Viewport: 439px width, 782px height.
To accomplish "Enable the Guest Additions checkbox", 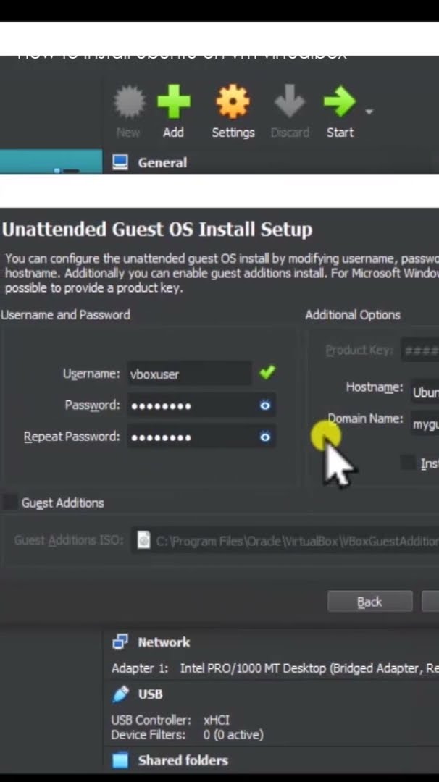I will [x=10, y=502].
